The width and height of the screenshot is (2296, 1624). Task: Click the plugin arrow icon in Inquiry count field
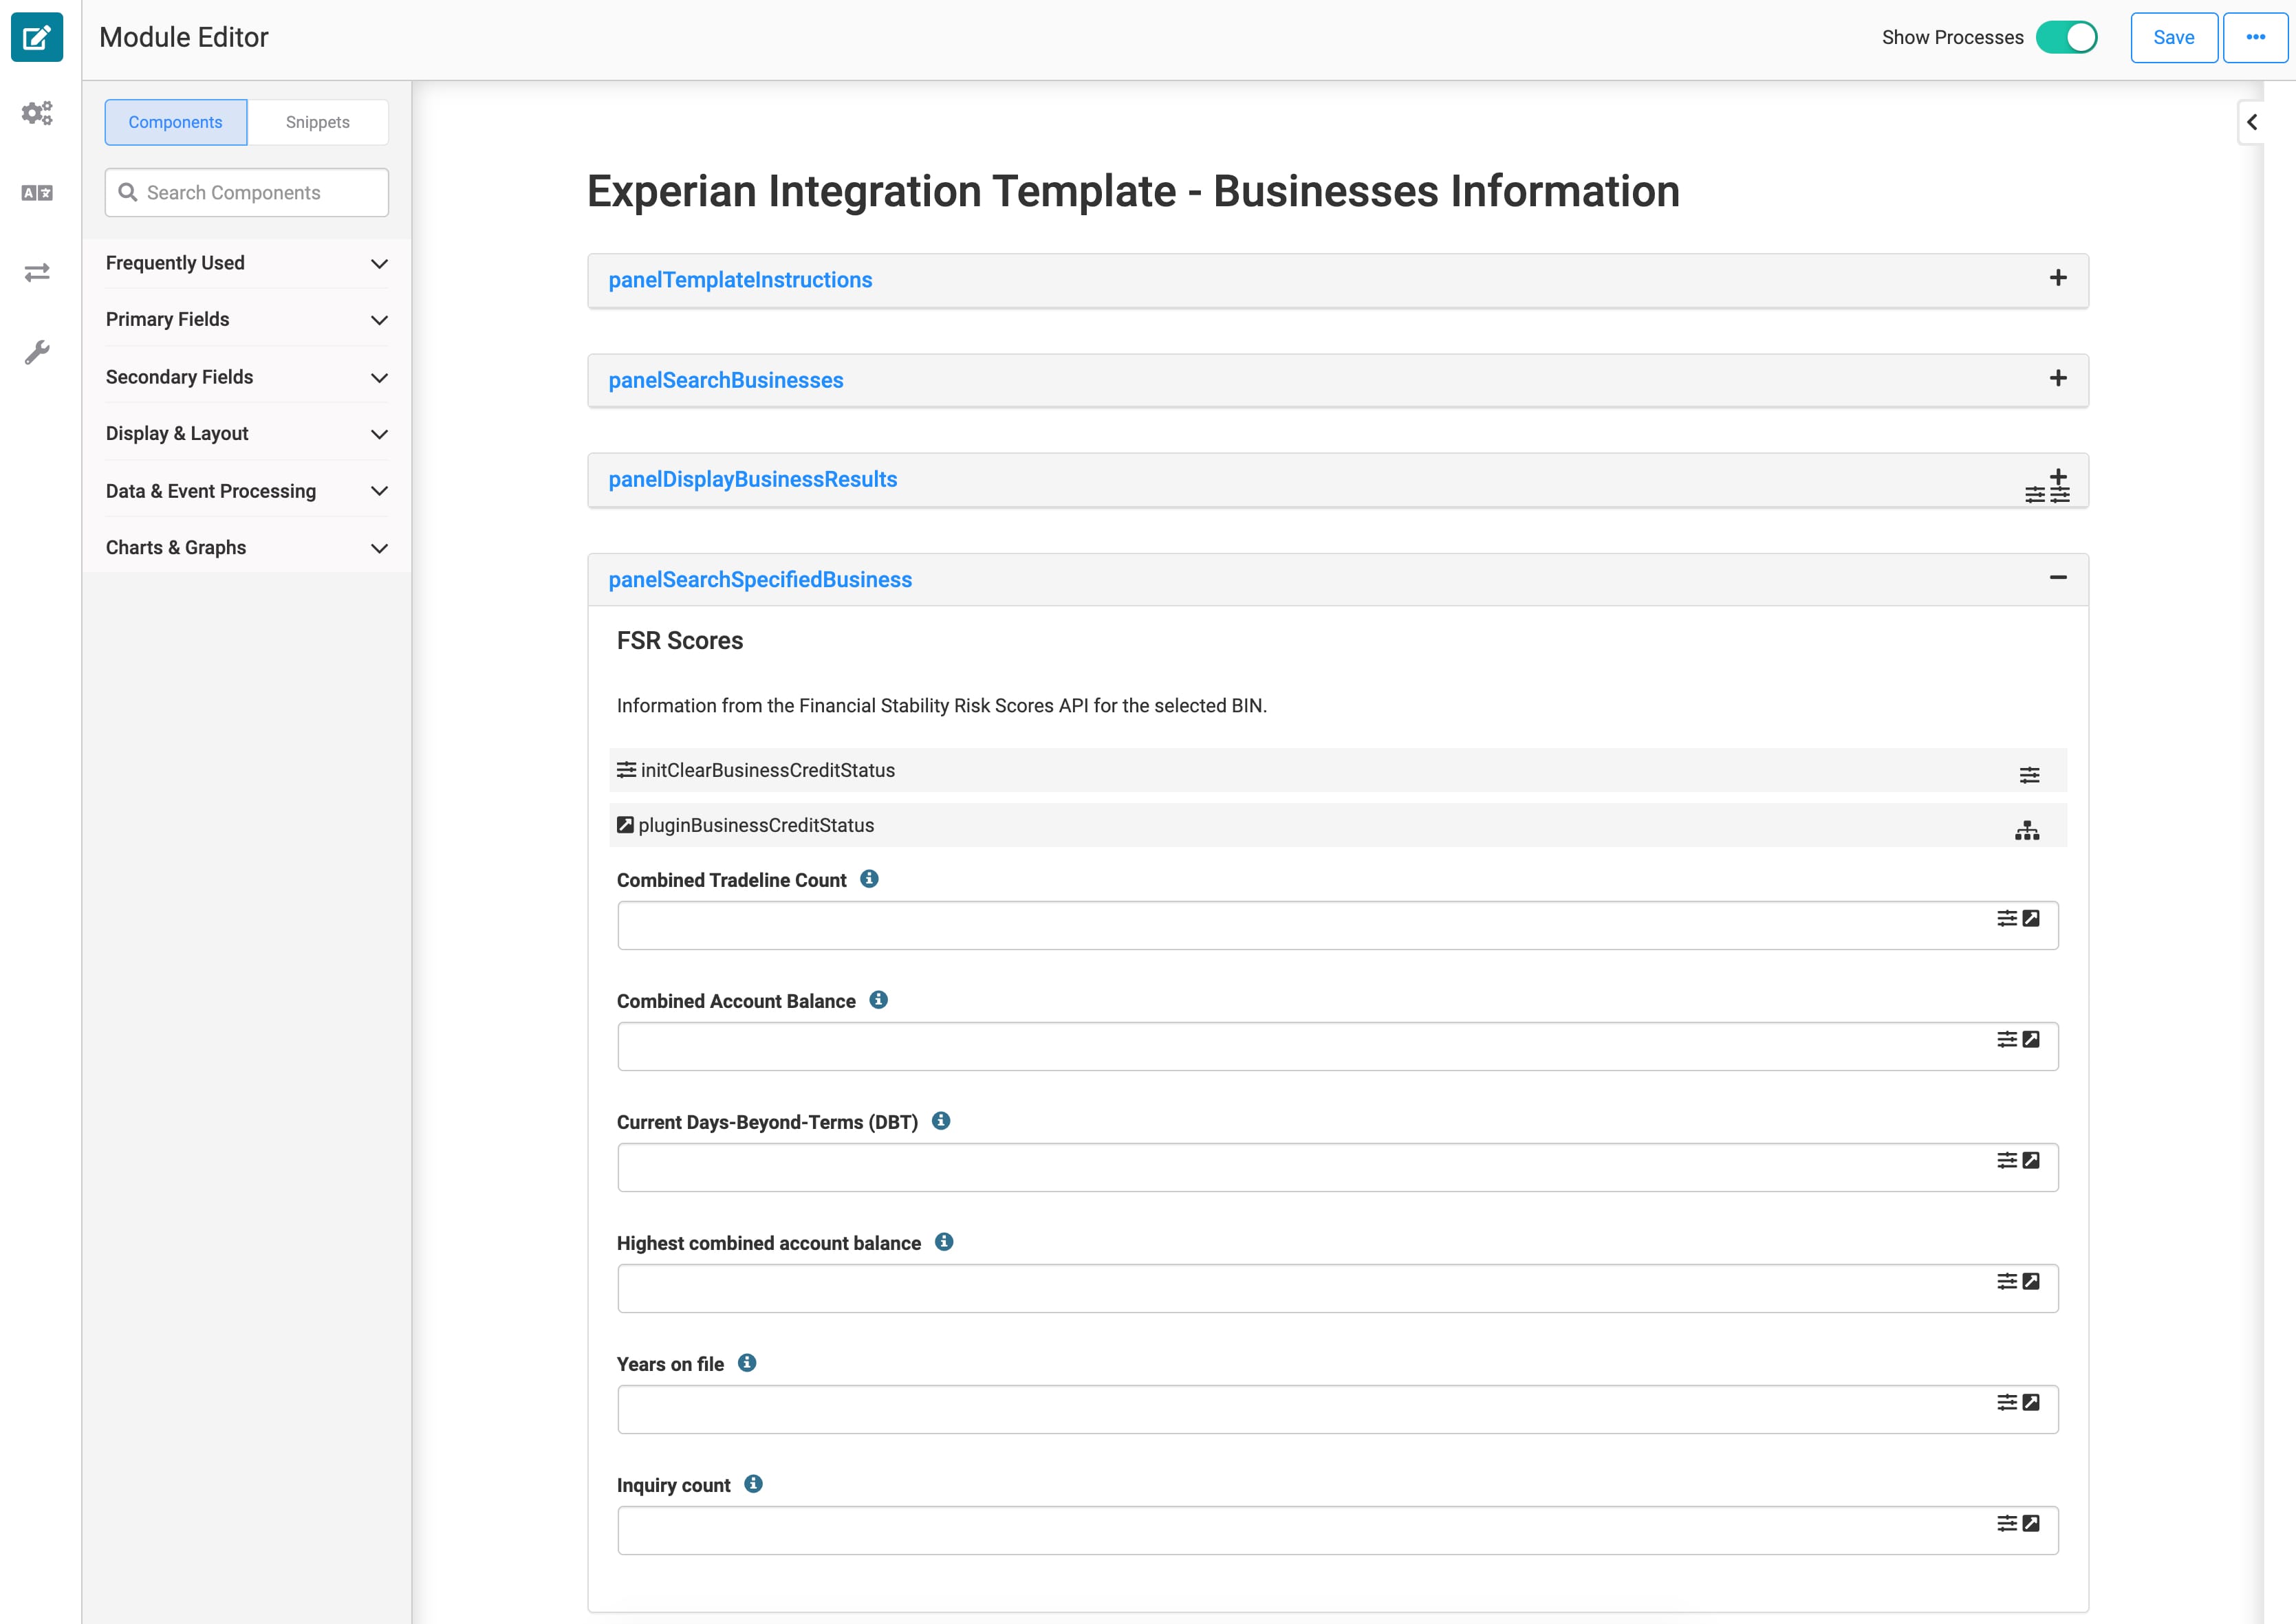pyautogui.click(x=2031, y=1523)
